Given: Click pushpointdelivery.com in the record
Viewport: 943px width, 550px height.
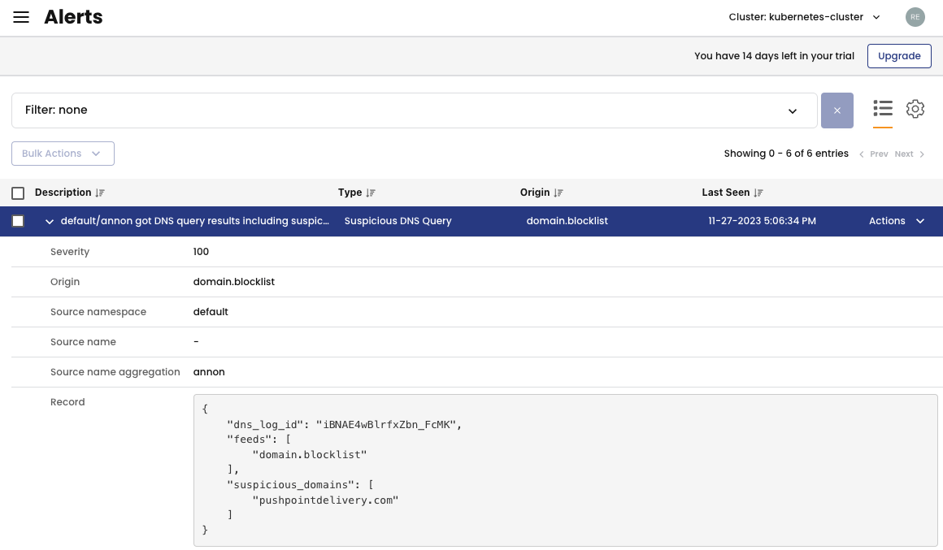Looking at the screenshot, I should click(x=325, y=500).
